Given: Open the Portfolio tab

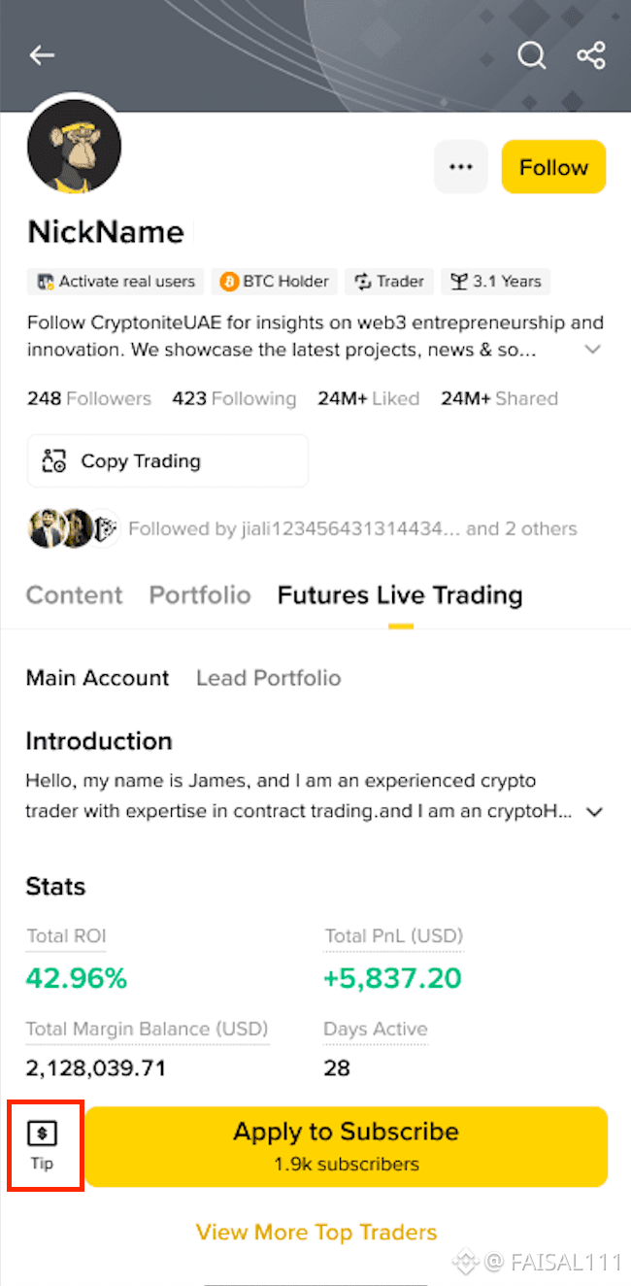Looking at the screenshot, I should 200,595.
